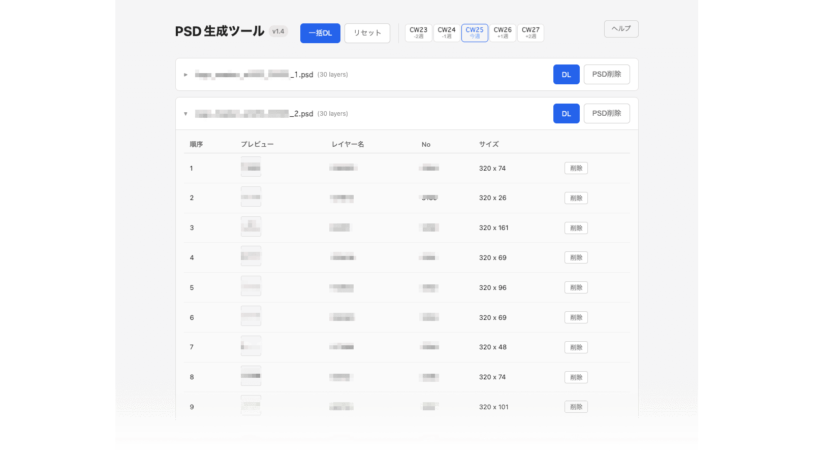Switch to the CW23 week tab
This screenshot has width=813, height=457.
[419, 33]
